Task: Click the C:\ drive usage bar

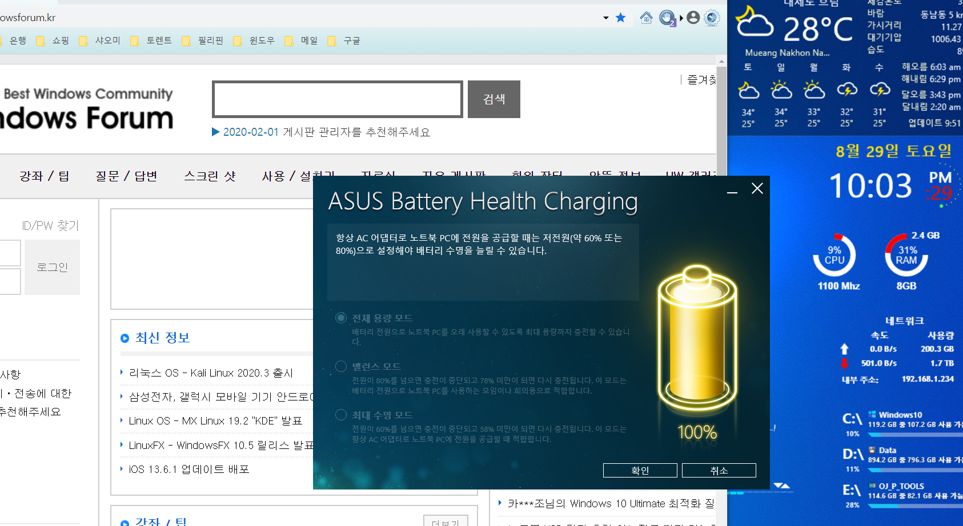Action: (x=915, y=434)
